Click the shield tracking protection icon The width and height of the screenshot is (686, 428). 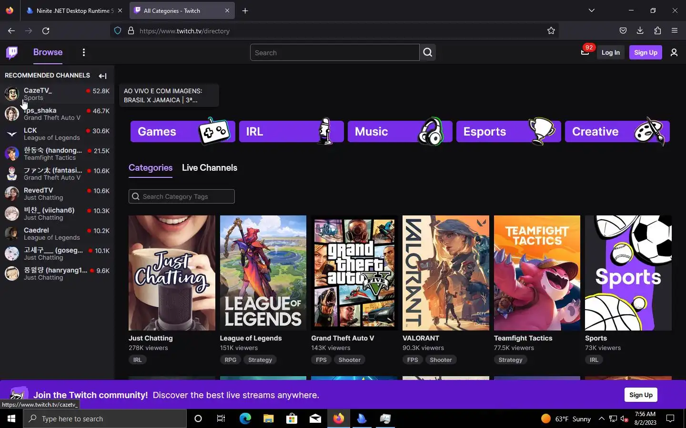pos(118,30)
